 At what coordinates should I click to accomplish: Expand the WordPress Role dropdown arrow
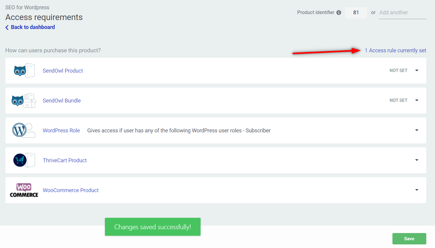pyautogui.click(x=417, y=130)
